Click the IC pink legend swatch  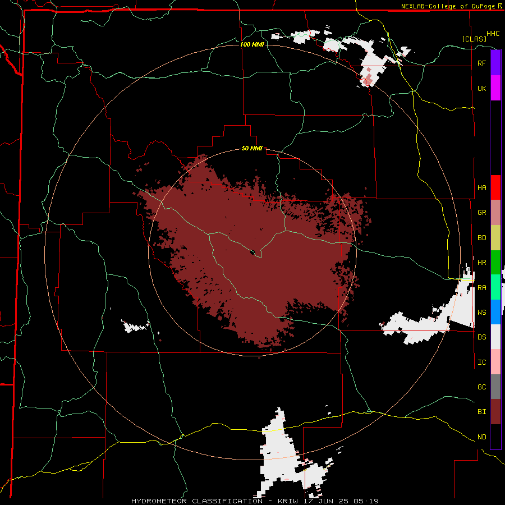pos(495,362)
